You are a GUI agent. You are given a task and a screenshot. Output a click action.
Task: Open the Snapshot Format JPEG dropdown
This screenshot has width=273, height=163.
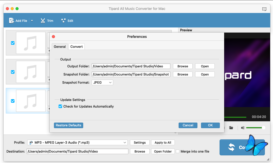click(102, 82)
